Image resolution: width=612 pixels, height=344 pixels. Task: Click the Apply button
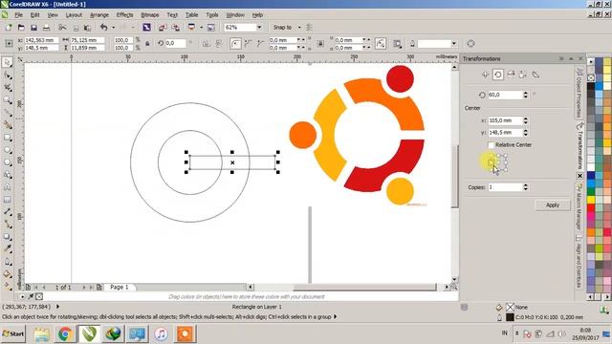coord(553,204)
